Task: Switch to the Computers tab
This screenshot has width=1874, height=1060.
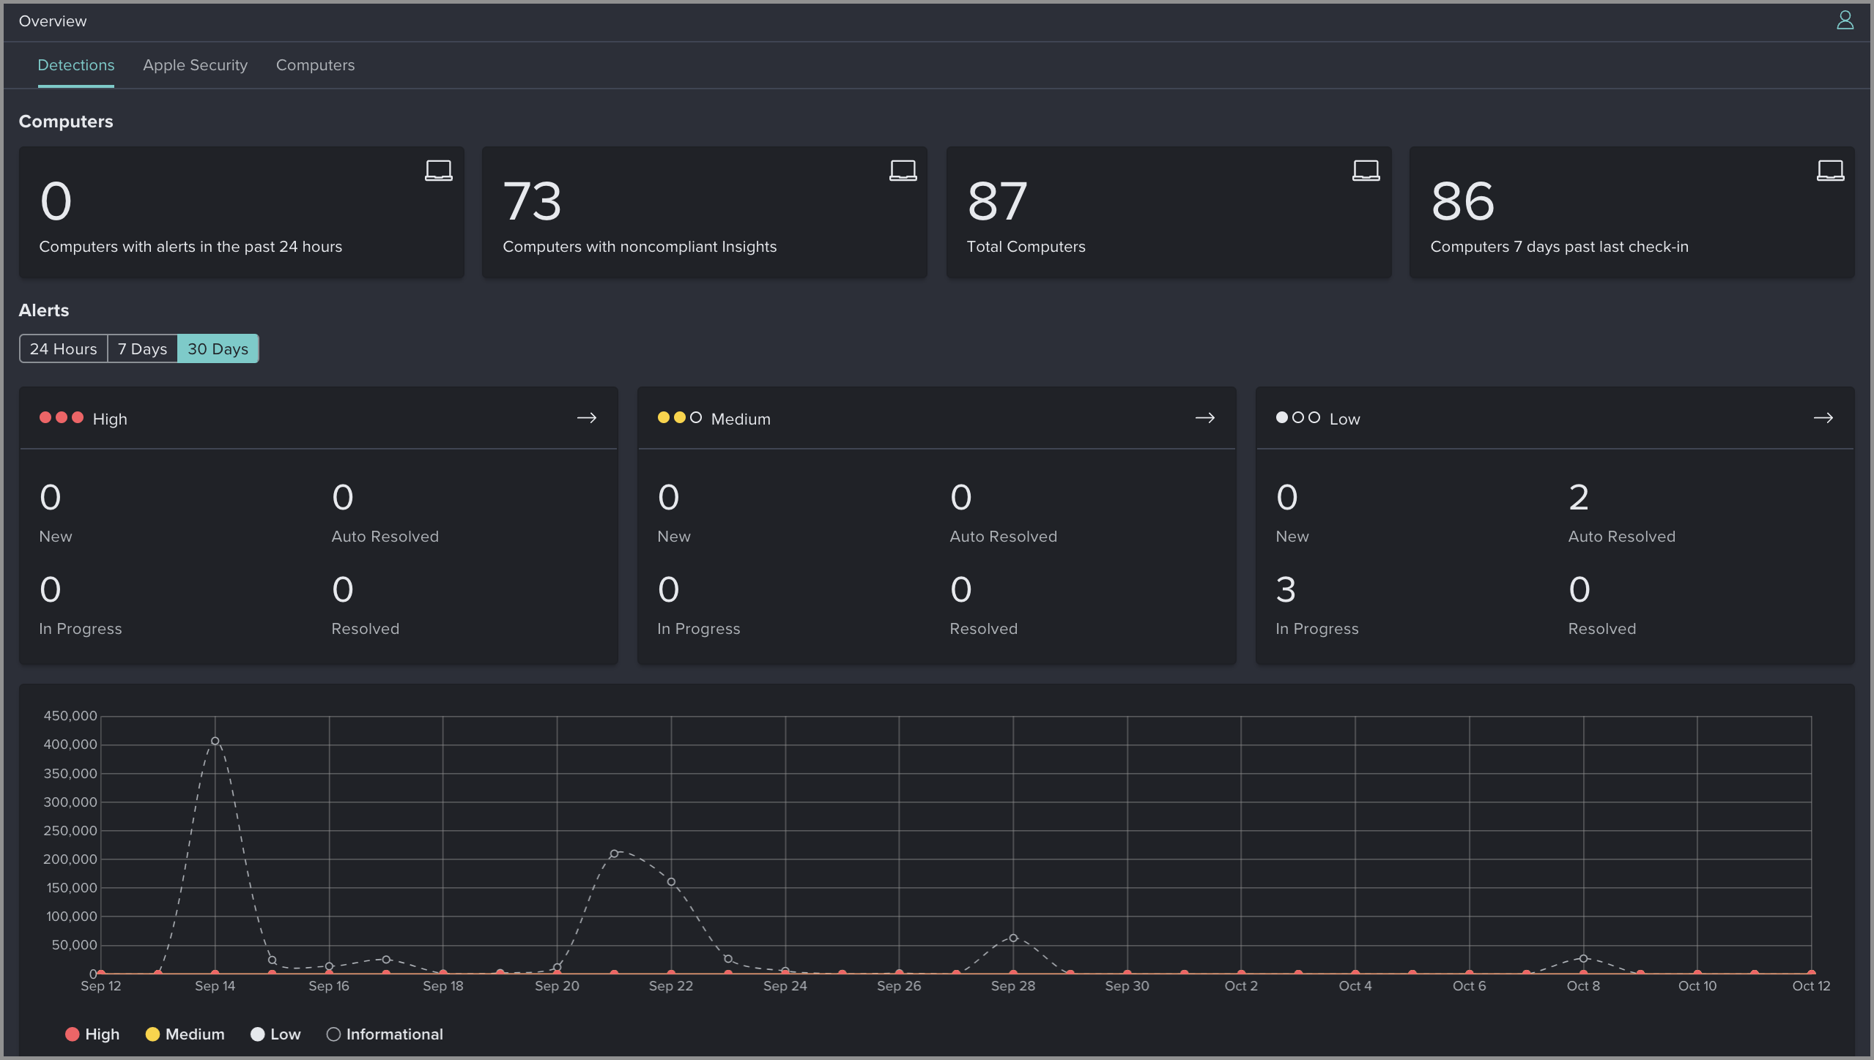Action: coord(315,65)
